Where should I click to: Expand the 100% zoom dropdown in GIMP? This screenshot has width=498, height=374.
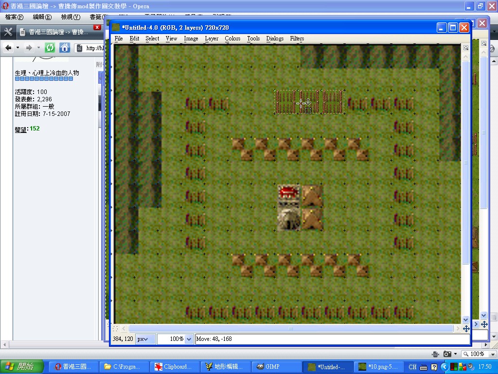(189, 339)
